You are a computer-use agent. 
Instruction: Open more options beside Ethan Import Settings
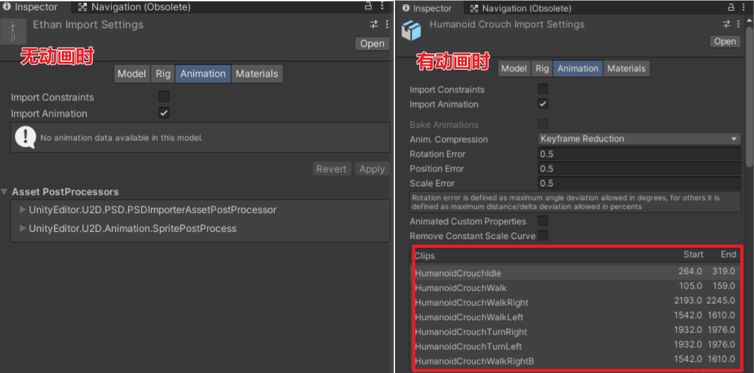click(387, 24)
